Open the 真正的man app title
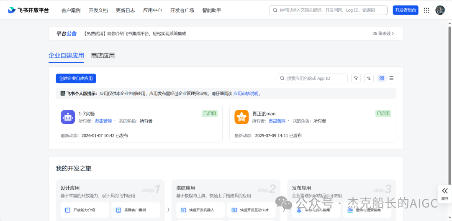 point(264,114)
